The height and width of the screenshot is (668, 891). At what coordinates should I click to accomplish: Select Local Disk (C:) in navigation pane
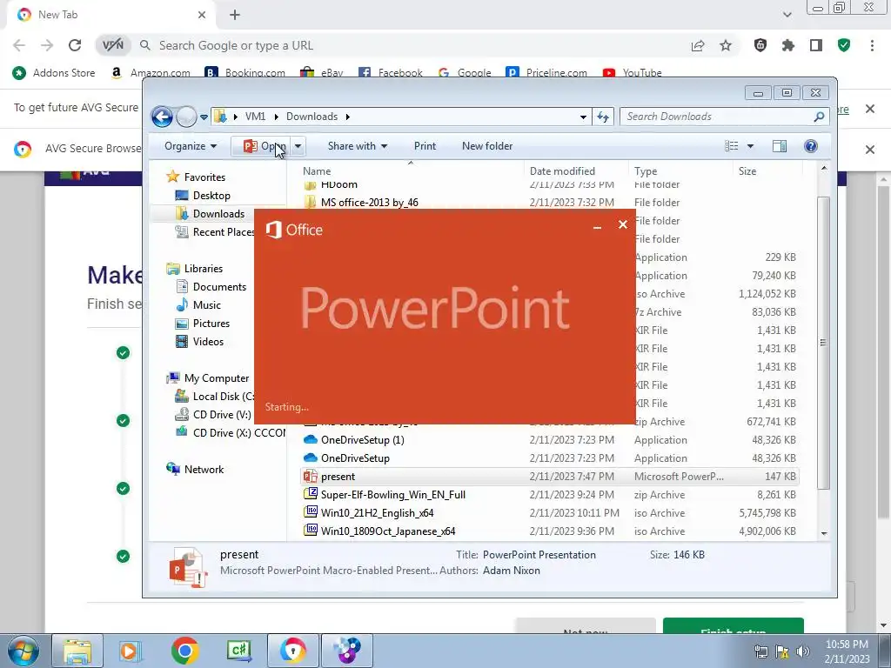(x=223, y=397)
